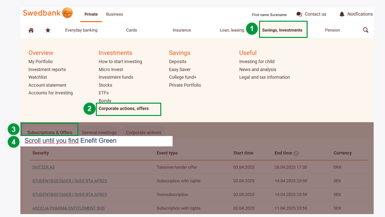
Task: Click the Start time column header
Action: (243, 153)
